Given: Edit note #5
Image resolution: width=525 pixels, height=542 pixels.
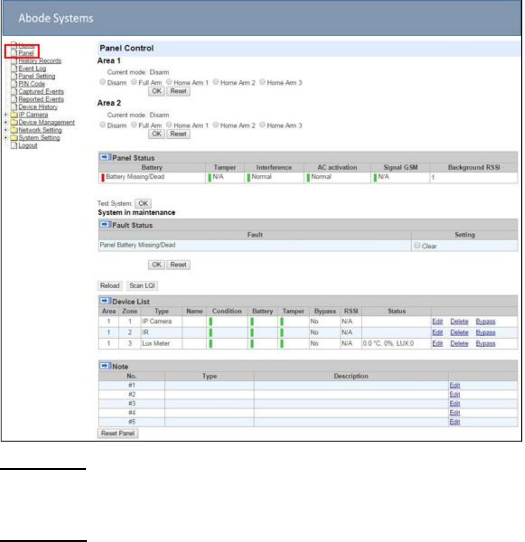Looking at the screenshot, I should click(455, 422).
